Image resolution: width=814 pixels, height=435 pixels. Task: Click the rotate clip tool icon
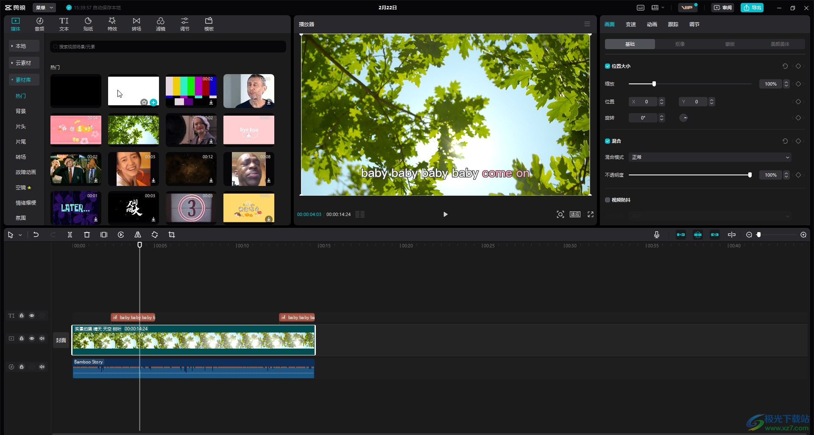[155, 235]
